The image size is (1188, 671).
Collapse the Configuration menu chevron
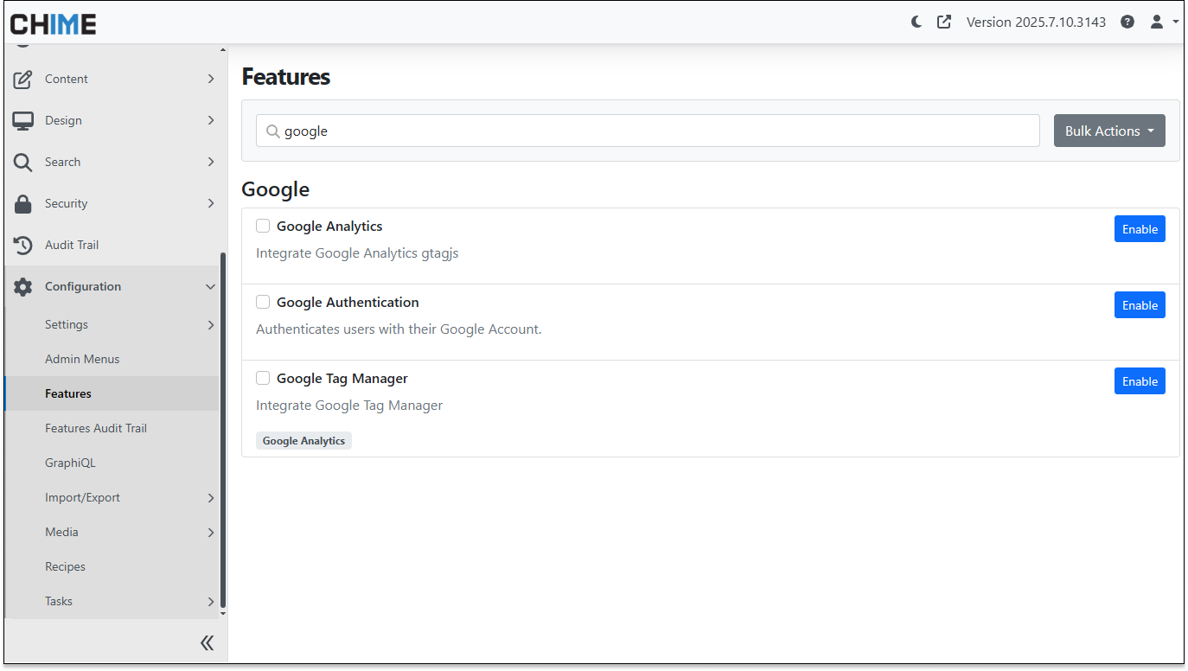tap(210, 286)
